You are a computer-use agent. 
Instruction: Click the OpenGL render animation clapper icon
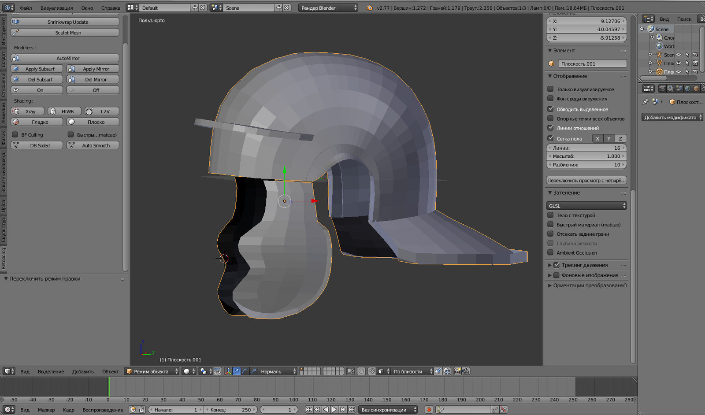pos(466,371)
